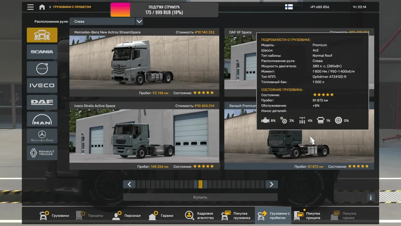Click the engine wear icon 8%
The height and width of the screenshot is (226, 401).
pos(265,121)
